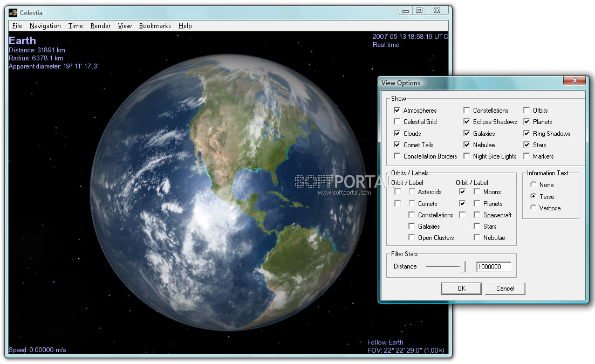Uncheck the orbit box for Planets
This screenshot has width=595, height=364.
tap(462, 204)
